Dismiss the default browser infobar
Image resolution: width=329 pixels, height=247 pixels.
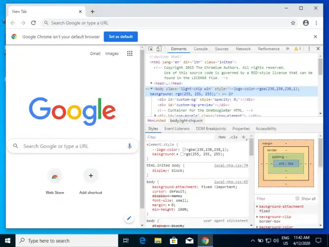(x=315, y=36)
